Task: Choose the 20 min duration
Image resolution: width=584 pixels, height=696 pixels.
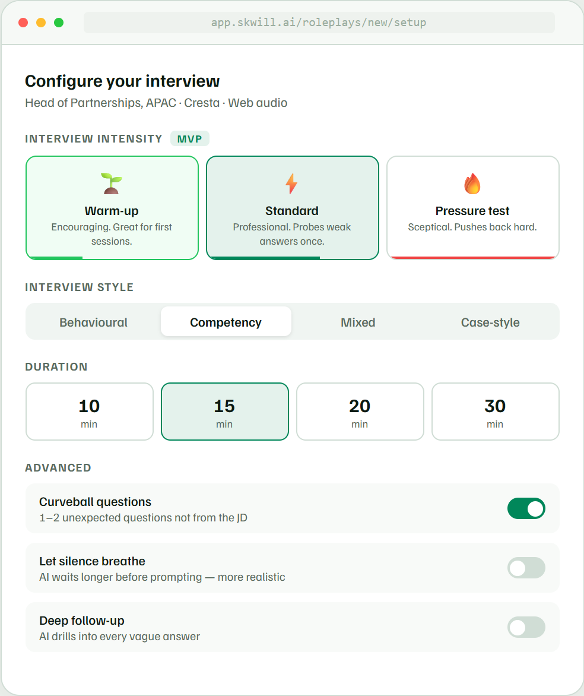Action: 360,411
